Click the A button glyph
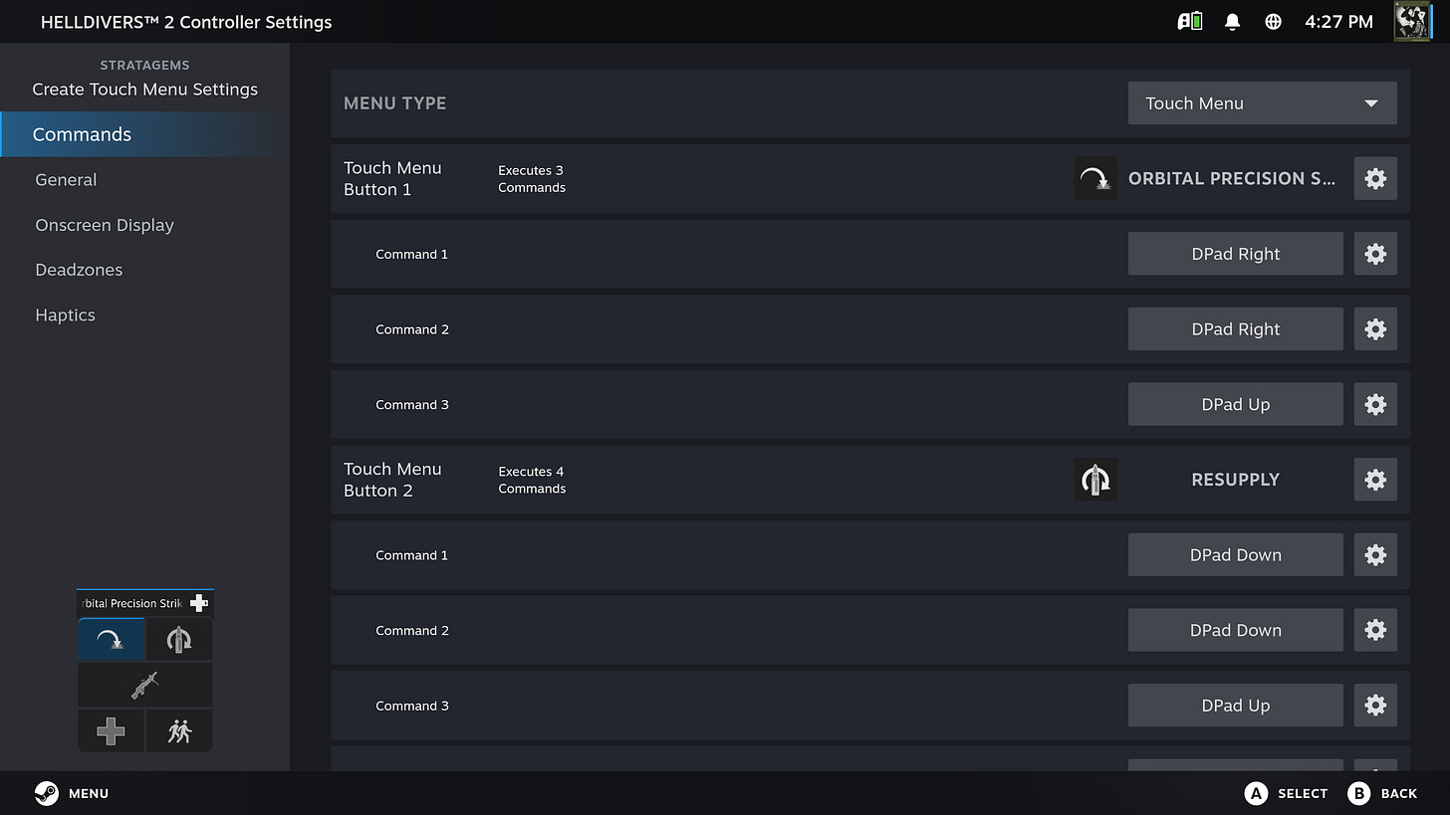 (x=1256, y=793)
